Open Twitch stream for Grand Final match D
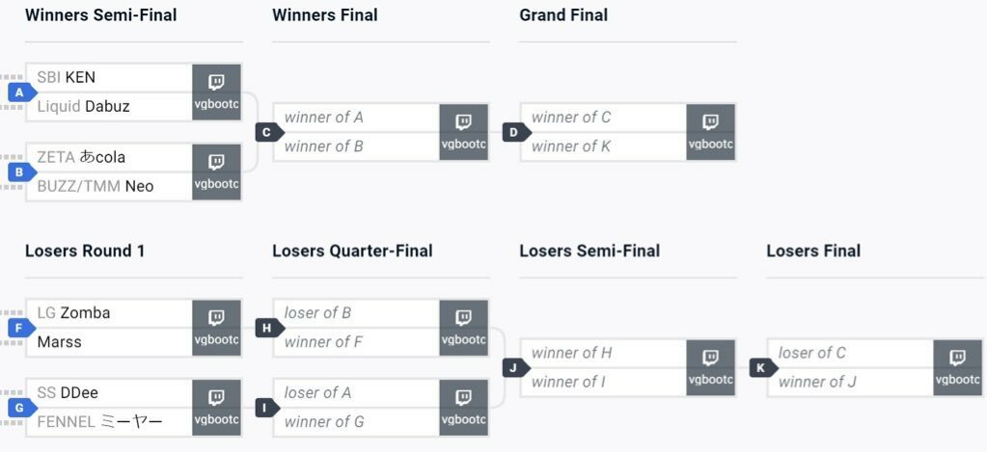987x452 pixels. click(x=710, y=132)
